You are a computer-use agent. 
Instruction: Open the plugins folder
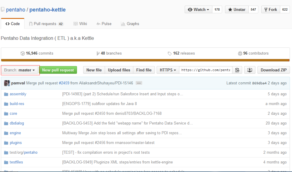16,143
